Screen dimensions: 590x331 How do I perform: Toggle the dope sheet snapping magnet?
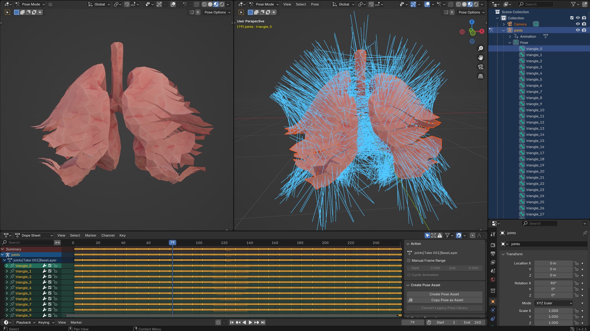(x=458, y=235)
